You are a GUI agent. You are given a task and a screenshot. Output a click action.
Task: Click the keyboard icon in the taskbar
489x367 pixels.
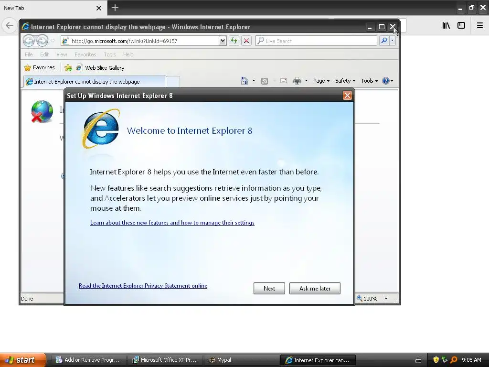tap(418, 360)
